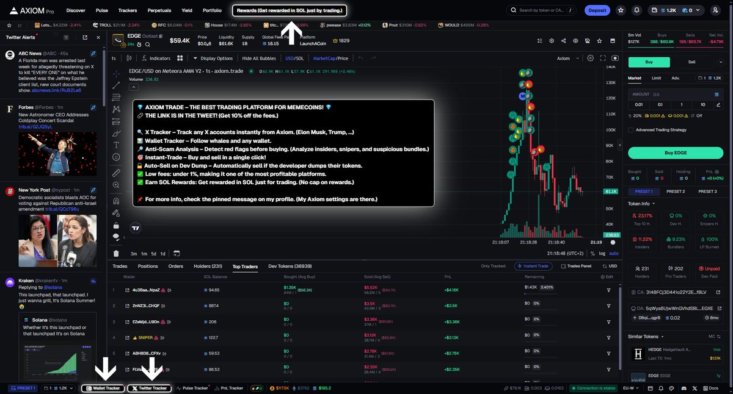Click the Deposit button

click(597, 10)
